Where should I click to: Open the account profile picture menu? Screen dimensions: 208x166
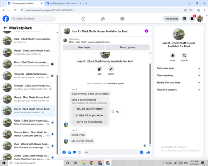pos(200,19)
